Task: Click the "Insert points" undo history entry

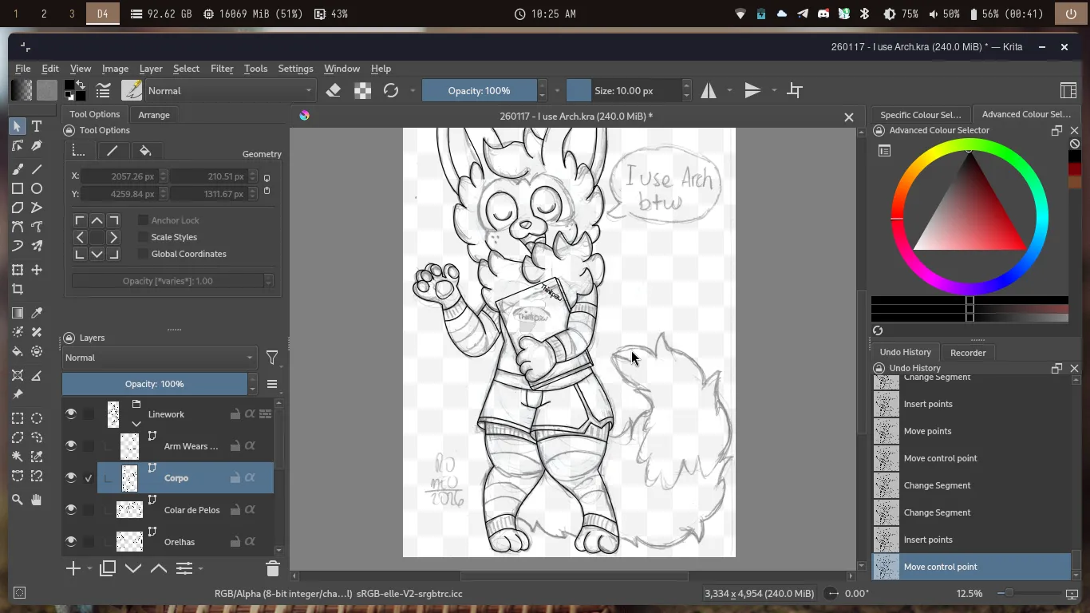Action: [x=928, y=404]
